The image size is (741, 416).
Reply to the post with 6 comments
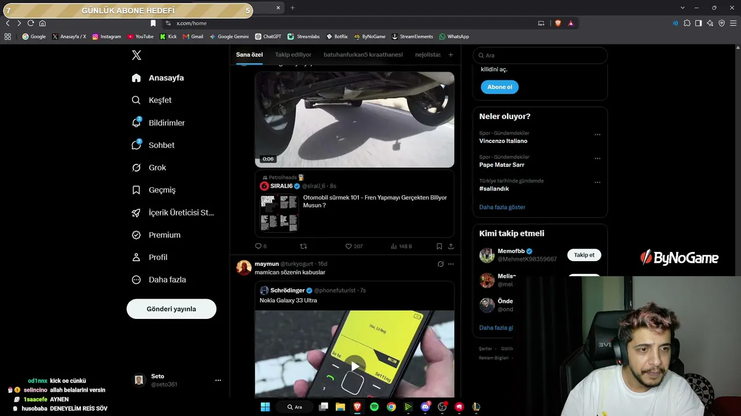[261, 246]
